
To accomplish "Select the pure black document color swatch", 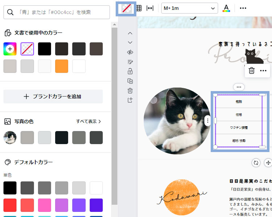I will 44,49.
